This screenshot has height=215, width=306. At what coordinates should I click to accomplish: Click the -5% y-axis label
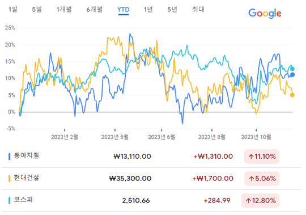click(11, 129)
